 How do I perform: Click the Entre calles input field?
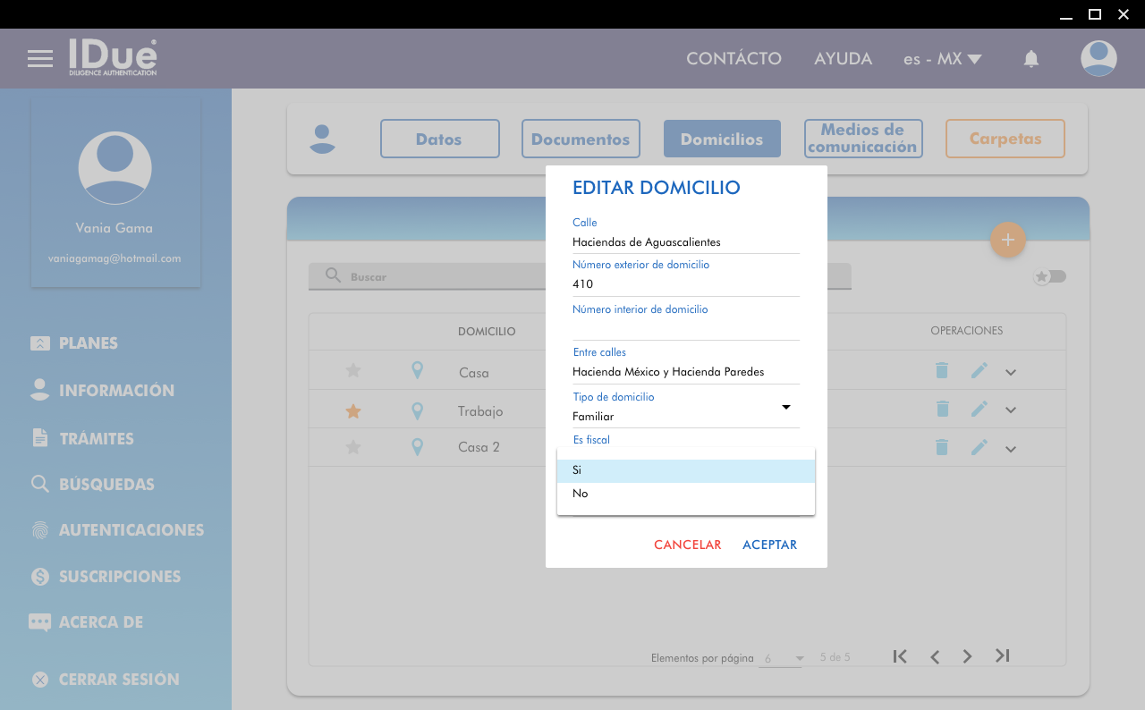pos(685,372)
